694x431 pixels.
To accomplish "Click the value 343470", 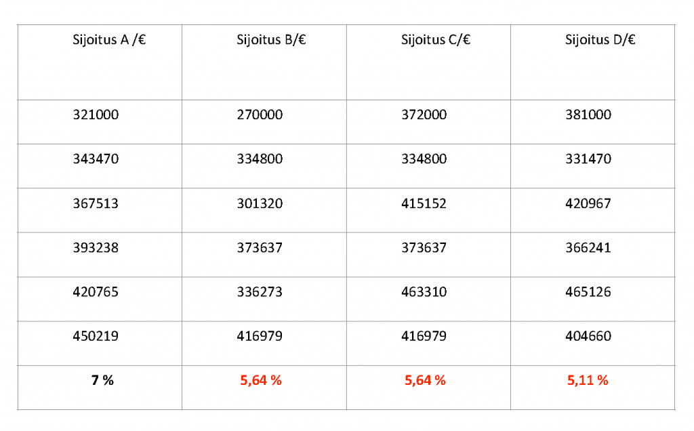I will pos(96,159).
